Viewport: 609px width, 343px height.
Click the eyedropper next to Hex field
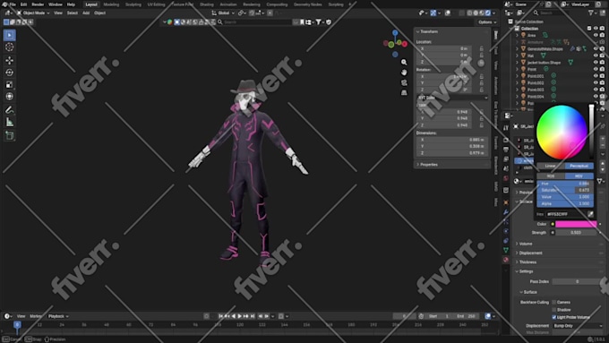(590, 214)
